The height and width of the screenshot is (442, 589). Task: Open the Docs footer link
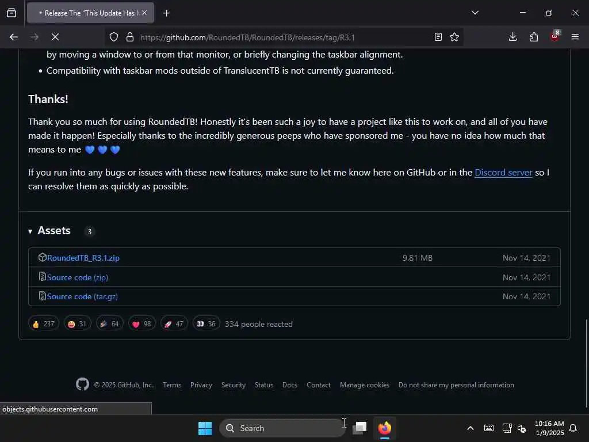[290, 385]
